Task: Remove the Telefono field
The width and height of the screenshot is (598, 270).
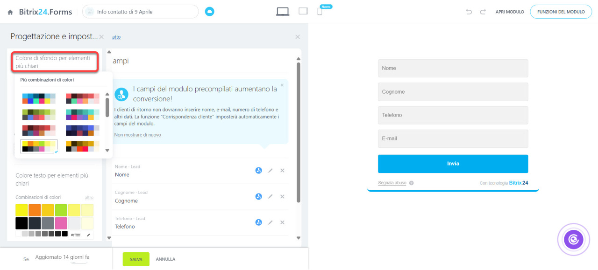Action: click(x=282, y=222)
